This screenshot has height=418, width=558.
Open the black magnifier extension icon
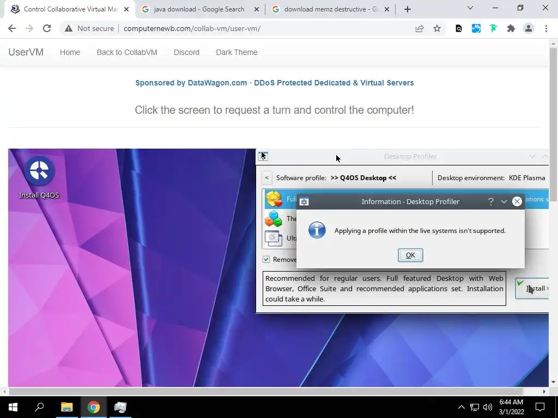click(459, 28)
